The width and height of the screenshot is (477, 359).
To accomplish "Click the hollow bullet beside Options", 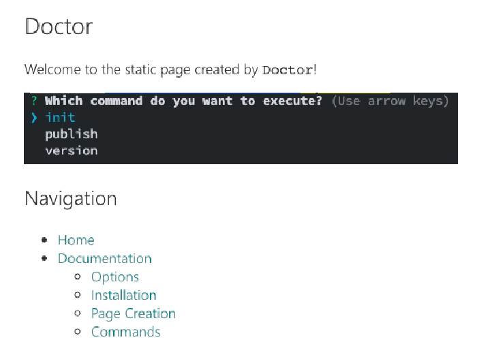I will (x=78, y=277).
